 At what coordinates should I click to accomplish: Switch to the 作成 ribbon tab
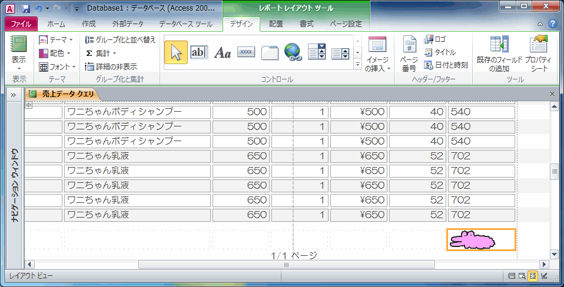89,24
